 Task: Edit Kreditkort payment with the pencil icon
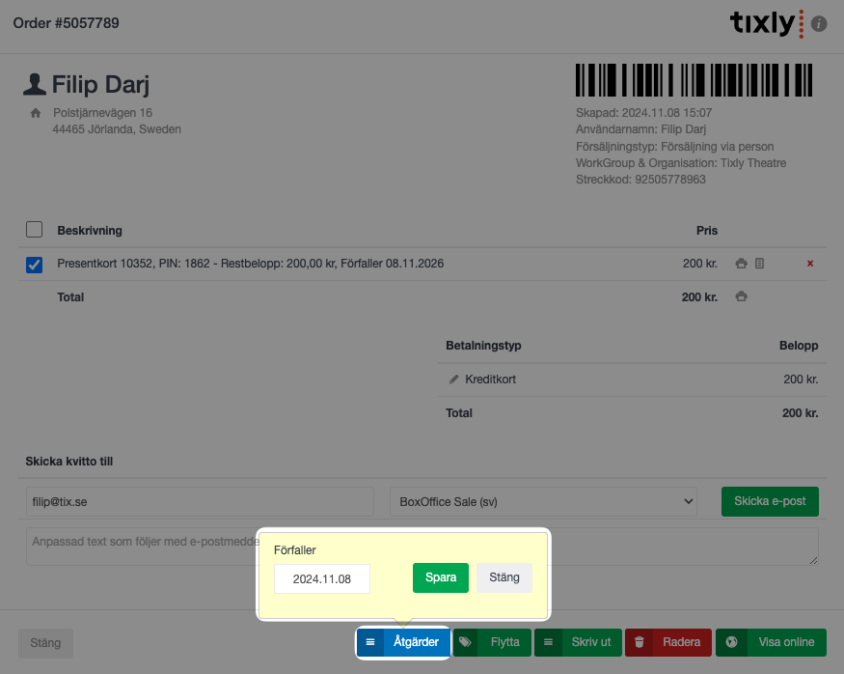click(x=454, y=379)
